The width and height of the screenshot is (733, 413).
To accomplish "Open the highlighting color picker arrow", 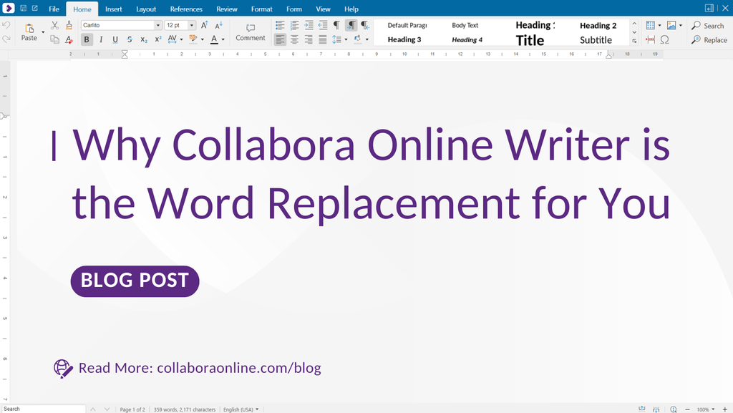I will point(202,39).
